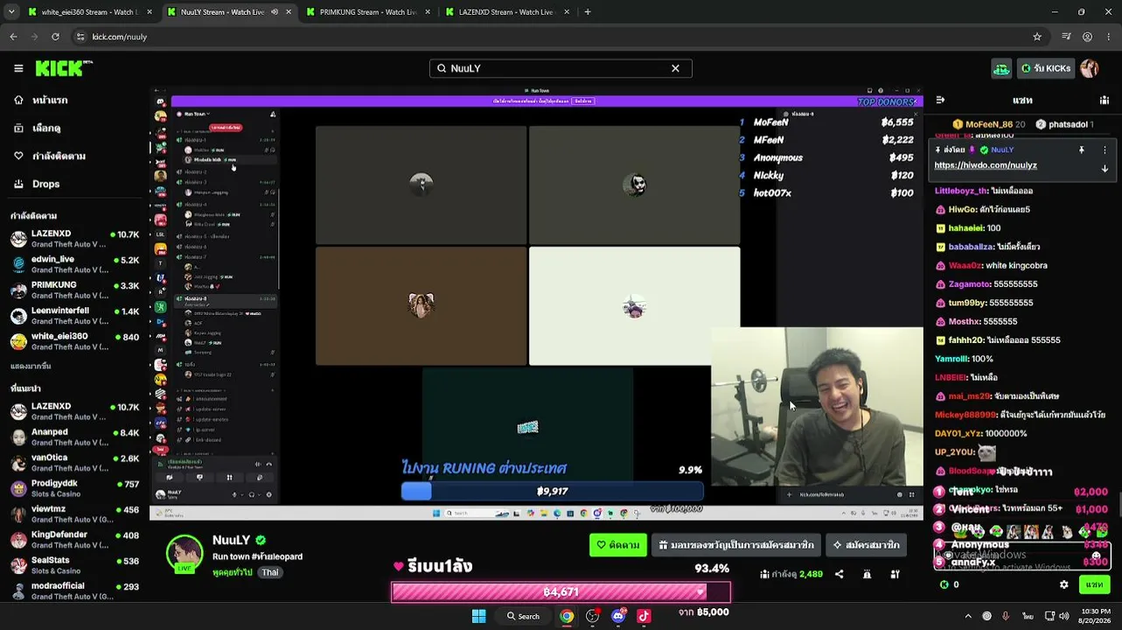This screenshot has width=1122, height=630.
Task: Bookmark this page with the star
Action: pyautogui.click(x=1037, y=37)
